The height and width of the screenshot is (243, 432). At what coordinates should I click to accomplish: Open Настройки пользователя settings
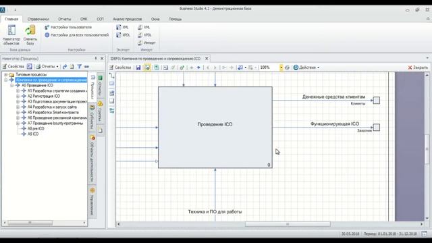(68, 27)
